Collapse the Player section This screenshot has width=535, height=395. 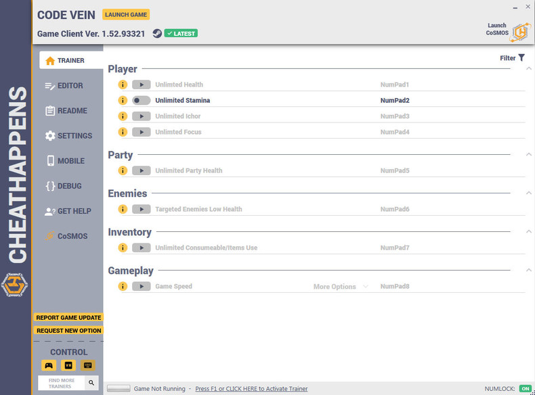(528, 68)
